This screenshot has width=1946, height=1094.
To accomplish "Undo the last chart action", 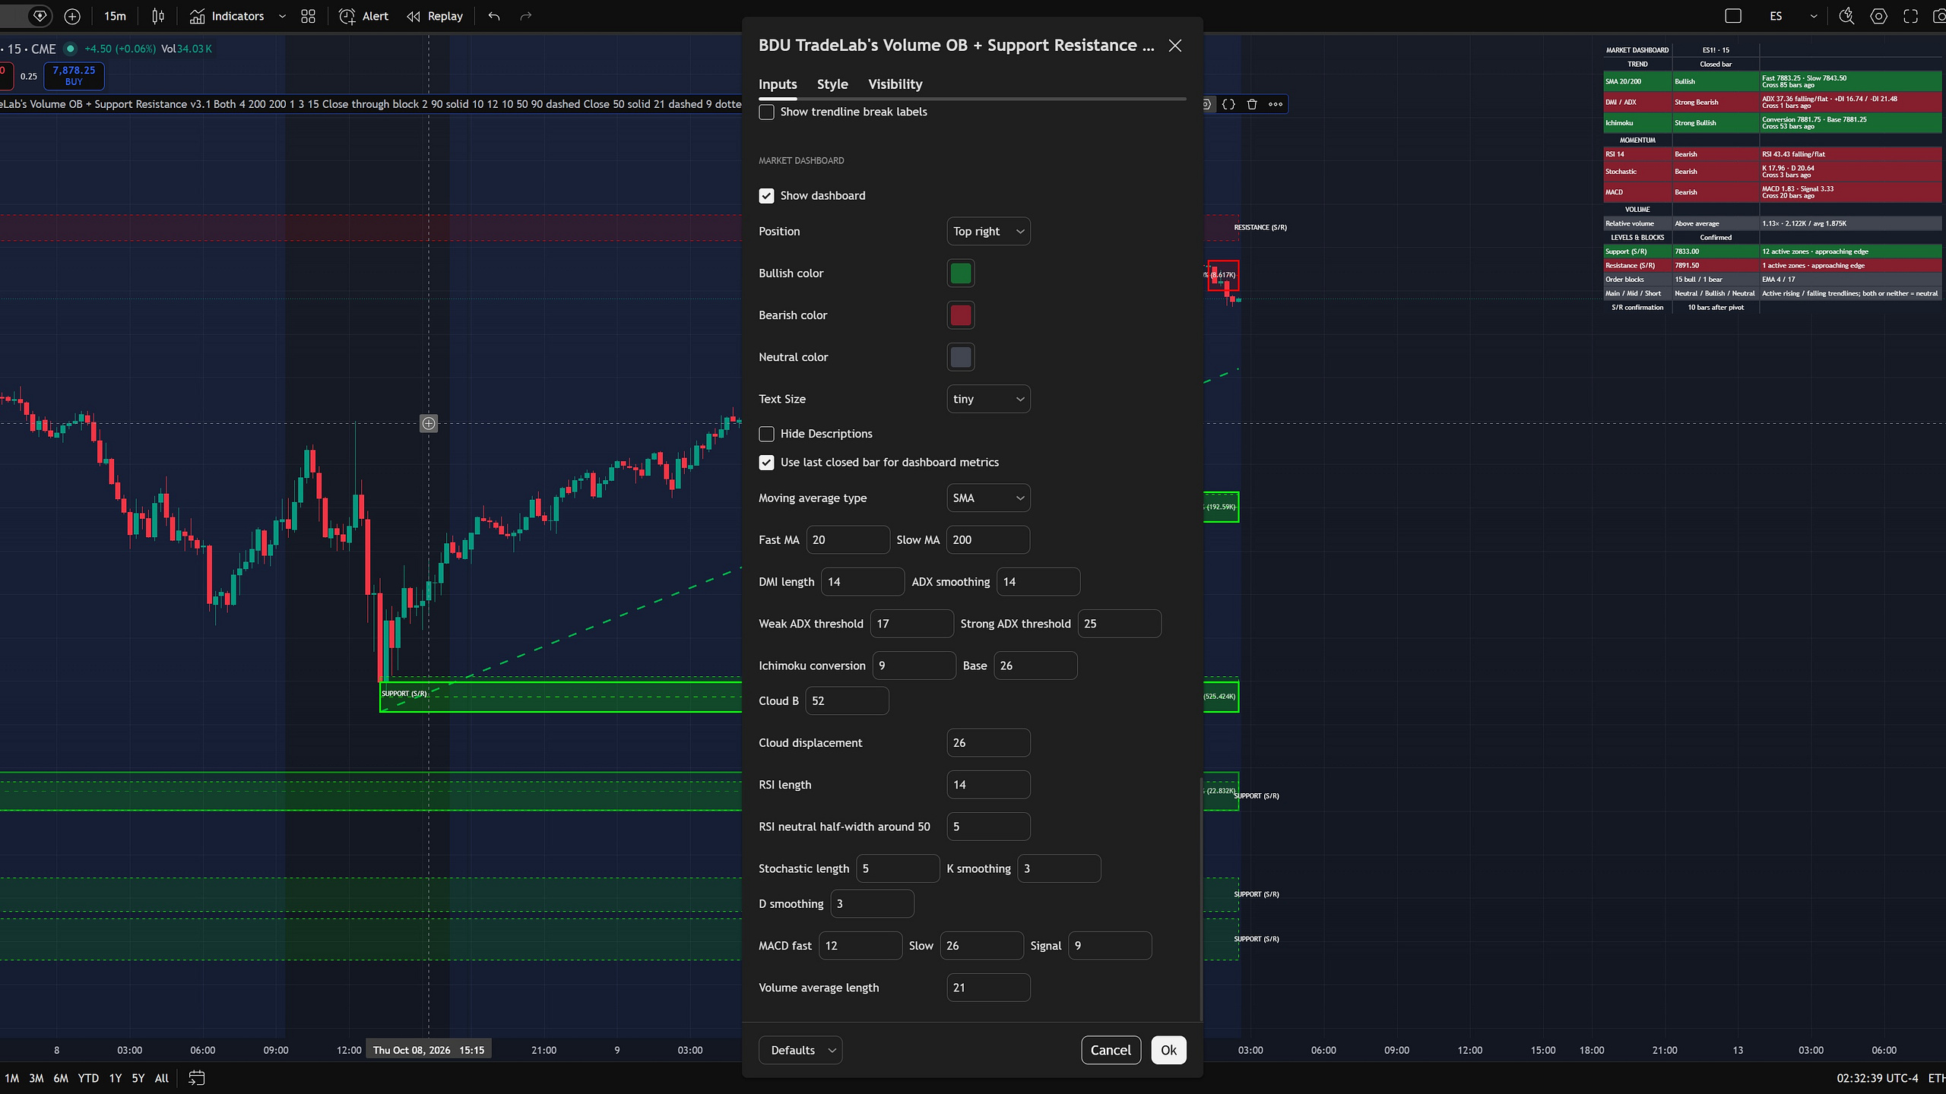I will 494,16.
